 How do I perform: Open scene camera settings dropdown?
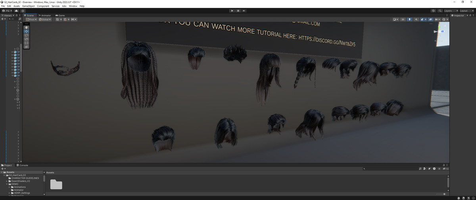coord(438,19)
